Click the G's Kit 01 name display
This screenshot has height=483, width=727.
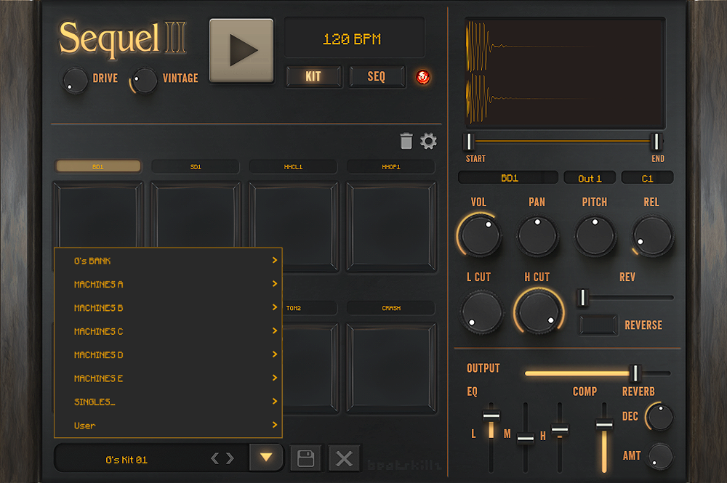click(126, 460)
